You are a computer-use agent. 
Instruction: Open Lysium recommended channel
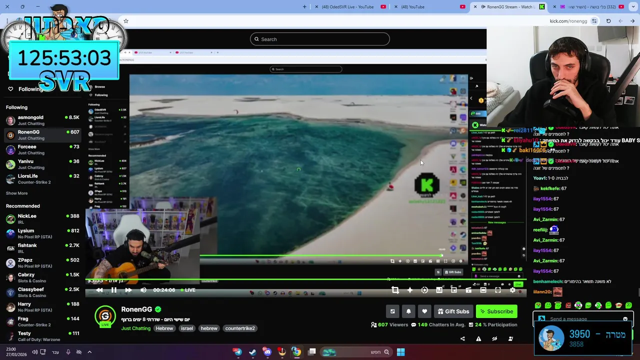42,233
